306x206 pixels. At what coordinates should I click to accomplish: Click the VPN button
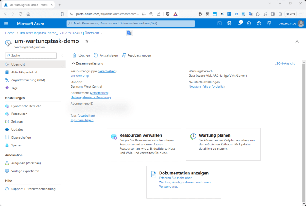pos(290,14)
